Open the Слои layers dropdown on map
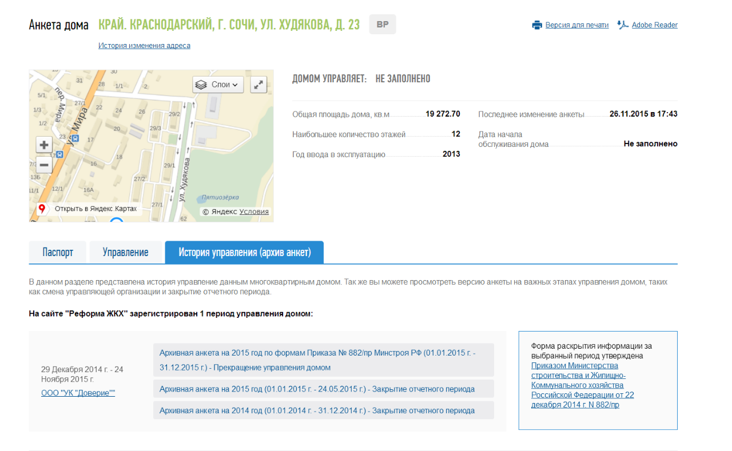Viewport: 732px width, 451px height. click(218, 85)
